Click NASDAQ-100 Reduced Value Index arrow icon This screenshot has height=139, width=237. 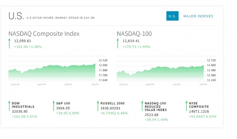click(142, 106)
